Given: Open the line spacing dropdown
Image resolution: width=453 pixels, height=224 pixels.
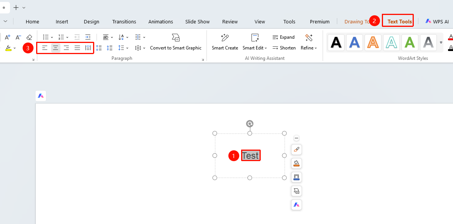Looking at the screenshot, I should [123, 48].
